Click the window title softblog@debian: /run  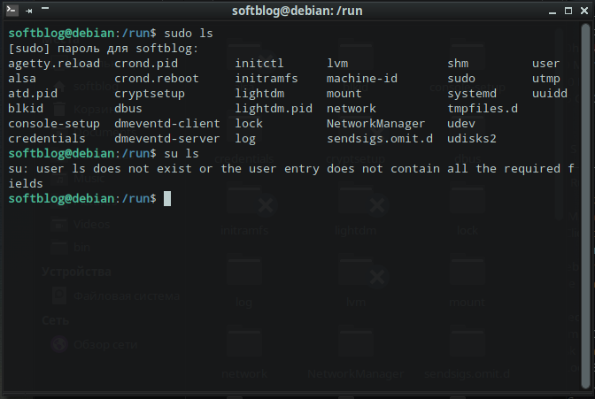click(297, 11)
